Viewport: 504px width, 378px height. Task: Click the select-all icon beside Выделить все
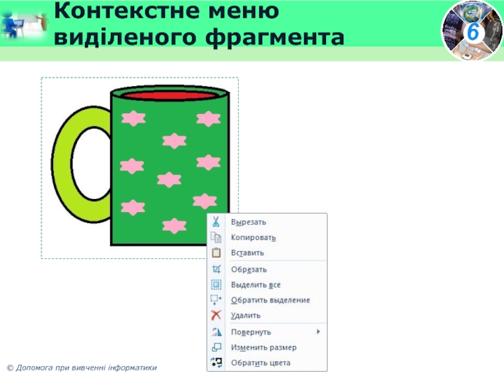pos(216,285)
